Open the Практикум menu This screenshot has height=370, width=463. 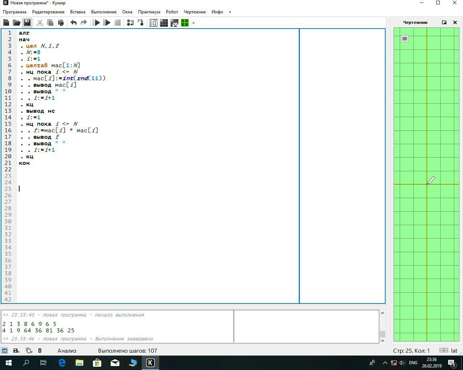[149, 12]
